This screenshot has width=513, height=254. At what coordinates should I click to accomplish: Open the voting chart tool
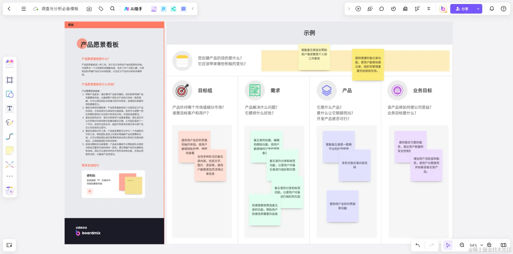pyautogui.click(x=405, y=9)
